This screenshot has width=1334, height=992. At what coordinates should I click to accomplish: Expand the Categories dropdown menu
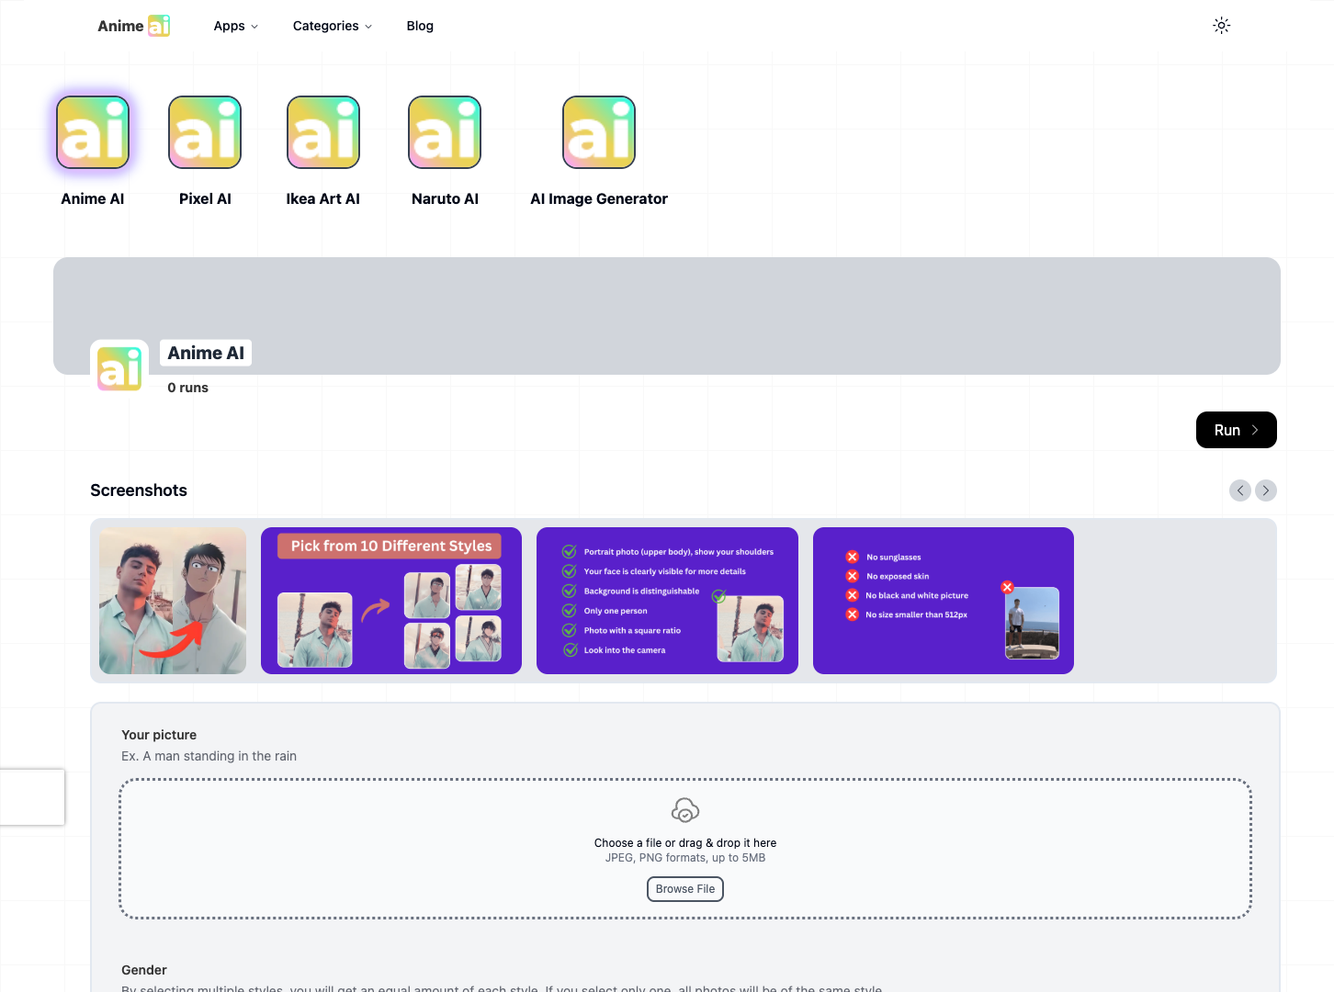[332, 26]
